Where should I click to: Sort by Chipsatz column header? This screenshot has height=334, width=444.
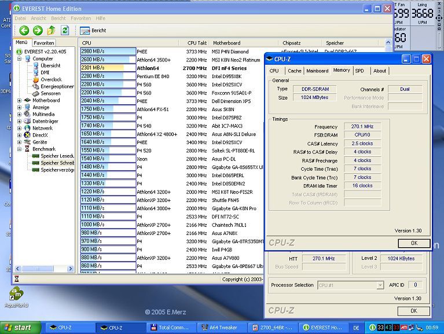[x=300, y=43]
